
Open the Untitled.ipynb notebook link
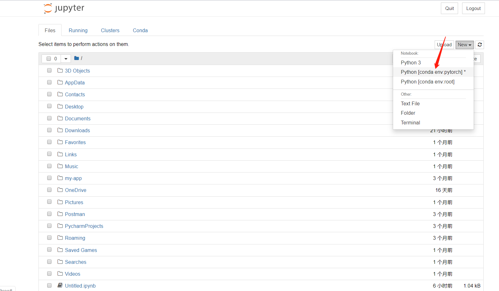pyautogui.click(x=80, y=286)
